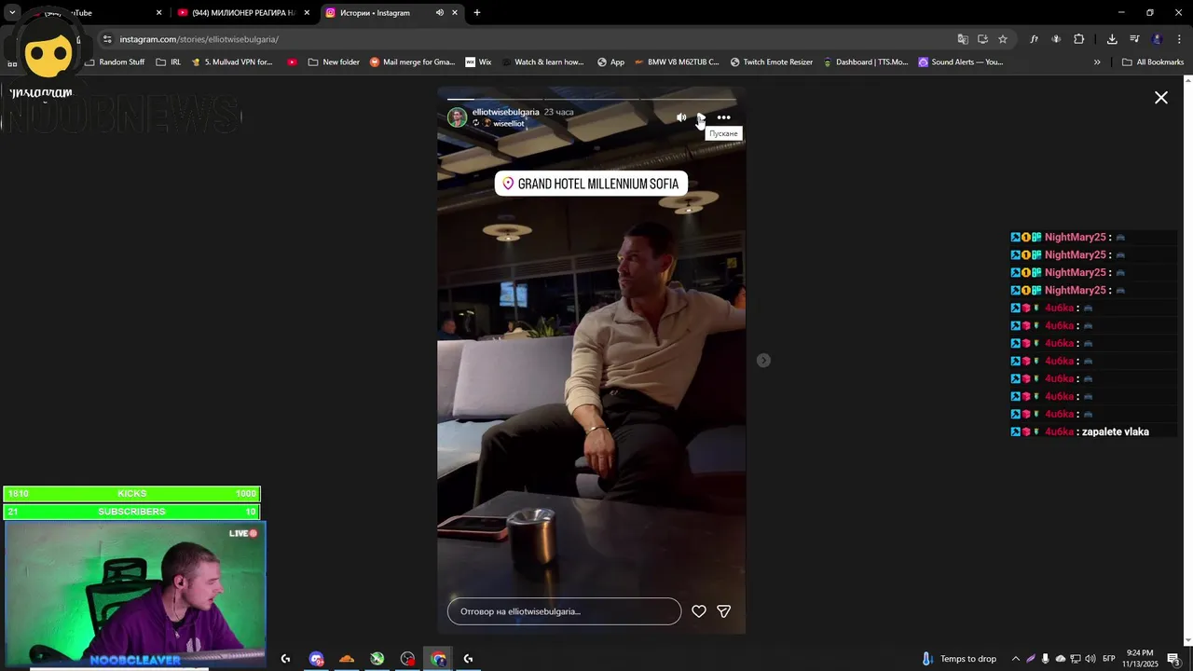This screenshot has width=1193, height=671.
Task: Open the Watch & learn how bookmark
Action: click(x=542, y=62)
